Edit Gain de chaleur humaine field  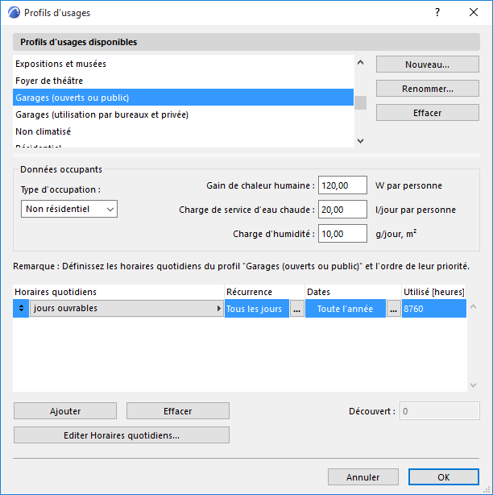(x=344, y=185)
